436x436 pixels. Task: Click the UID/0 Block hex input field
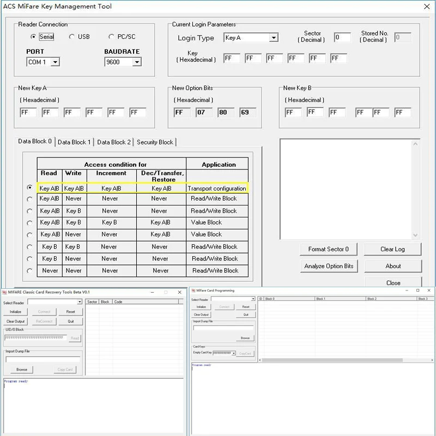(35, 338)
